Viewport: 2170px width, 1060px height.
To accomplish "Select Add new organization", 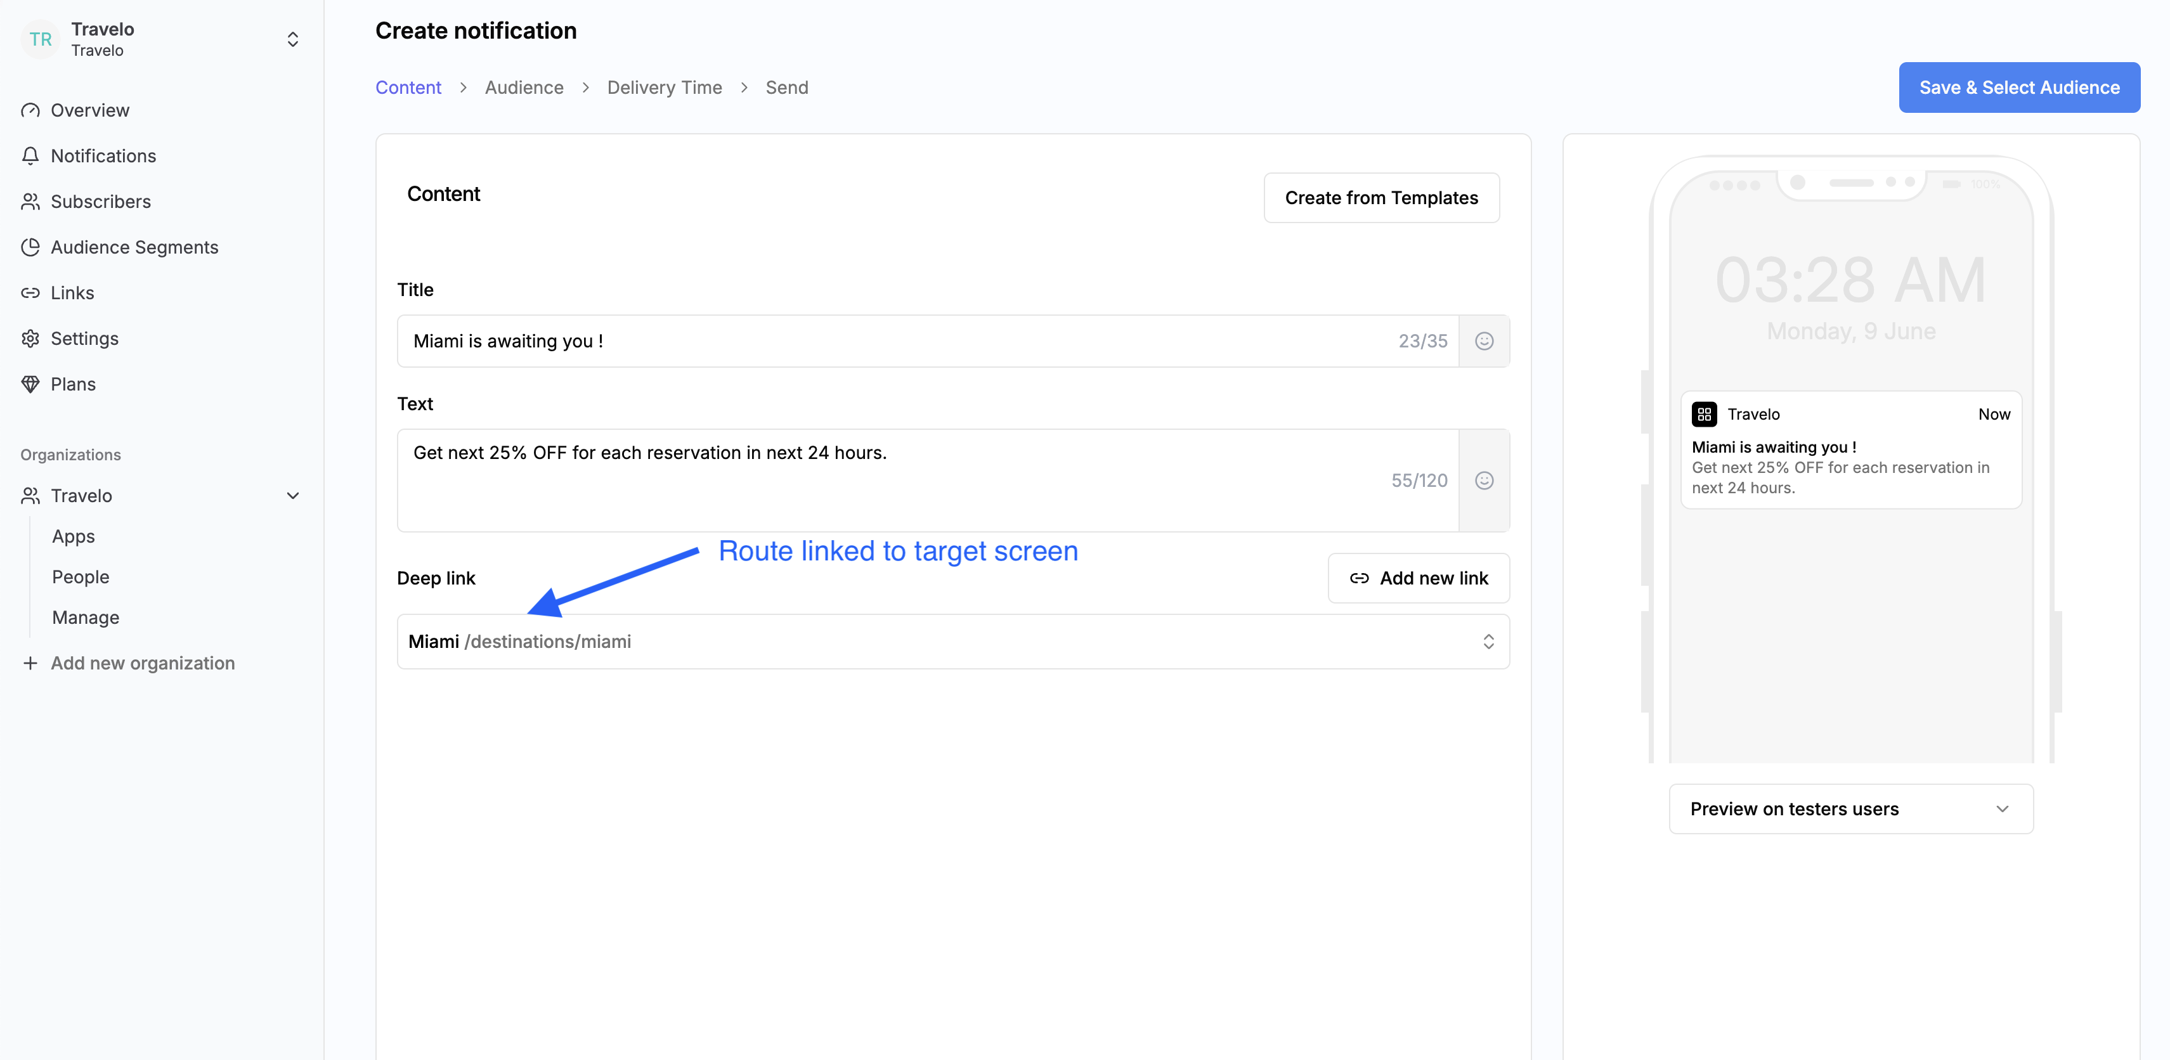I will [143, 663].
